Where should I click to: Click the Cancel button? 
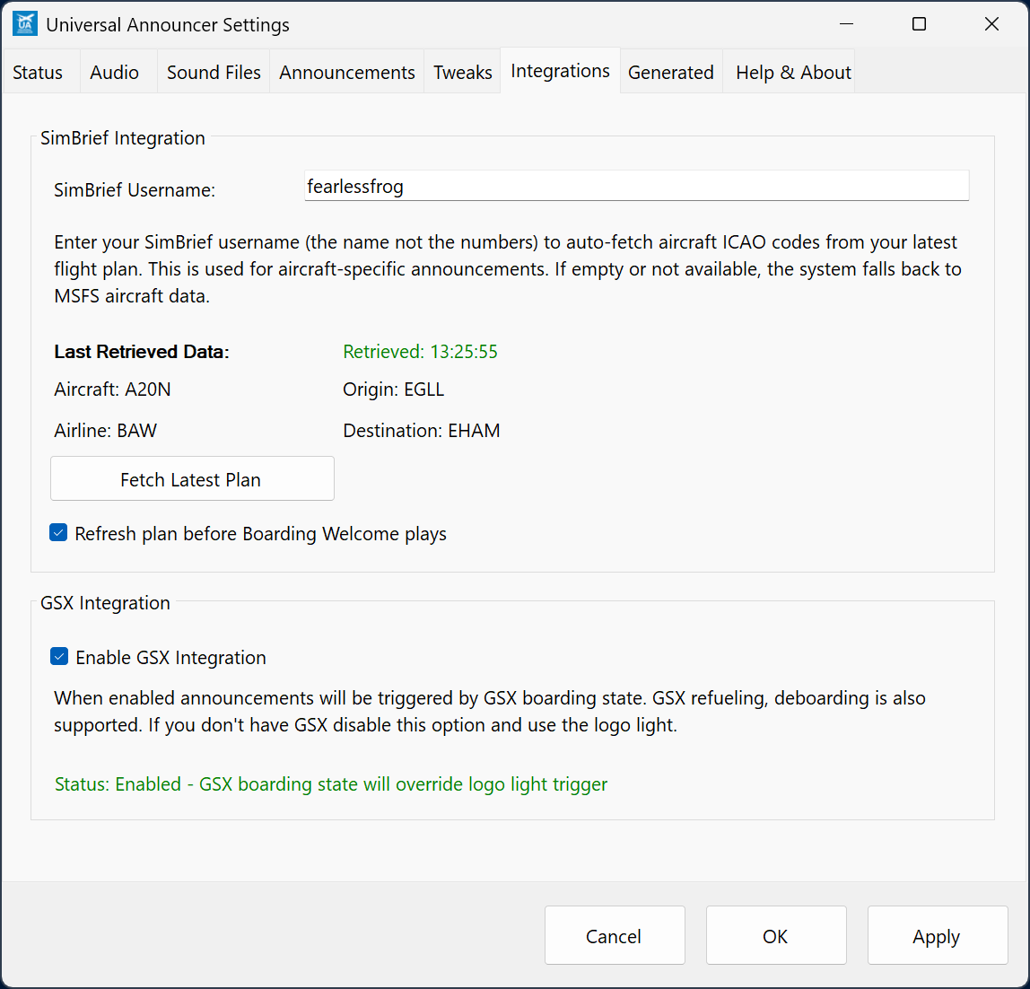615,936
